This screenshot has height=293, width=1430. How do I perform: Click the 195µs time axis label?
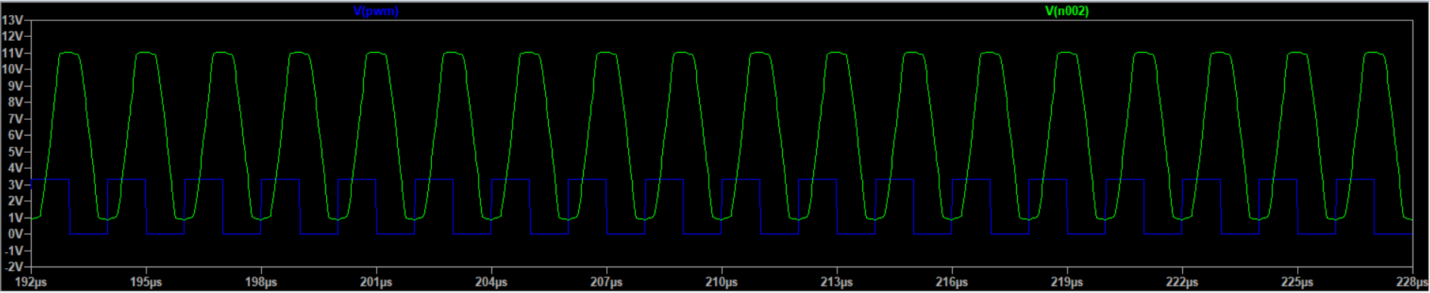pos(146,282)
